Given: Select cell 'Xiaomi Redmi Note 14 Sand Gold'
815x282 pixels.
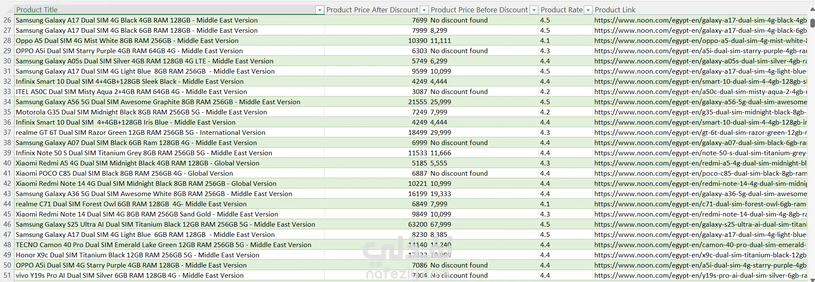Looking at the screenshot, I should (170, 214).
